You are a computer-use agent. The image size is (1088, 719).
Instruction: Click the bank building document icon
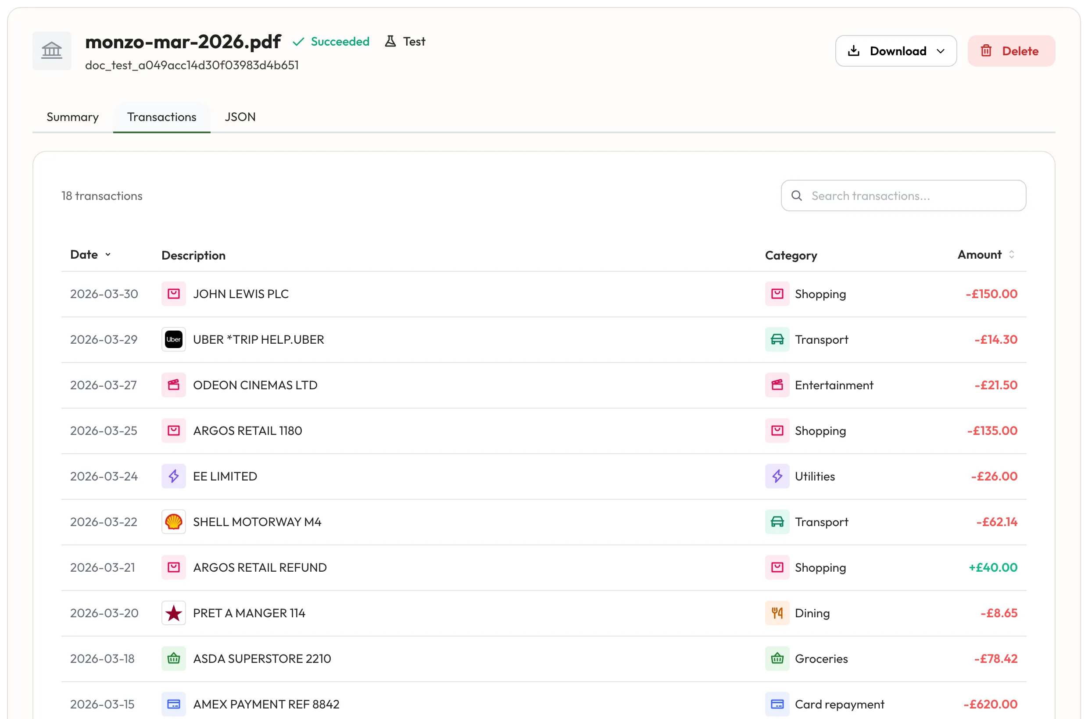click(x=51, y=50)
